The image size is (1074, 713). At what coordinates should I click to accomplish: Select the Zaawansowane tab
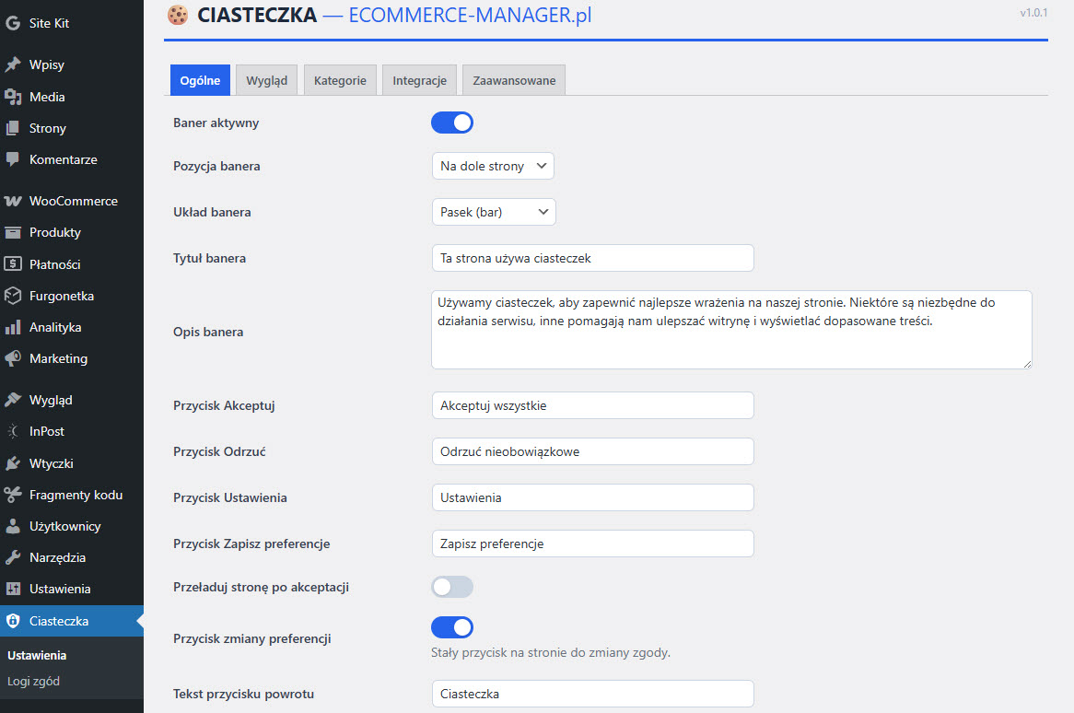point(514,80)
